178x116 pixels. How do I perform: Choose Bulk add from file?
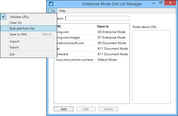point(22,28)
